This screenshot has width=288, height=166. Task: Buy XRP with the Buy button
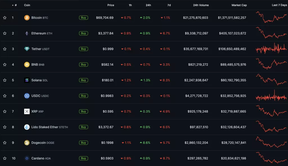(x=83, y=111)
